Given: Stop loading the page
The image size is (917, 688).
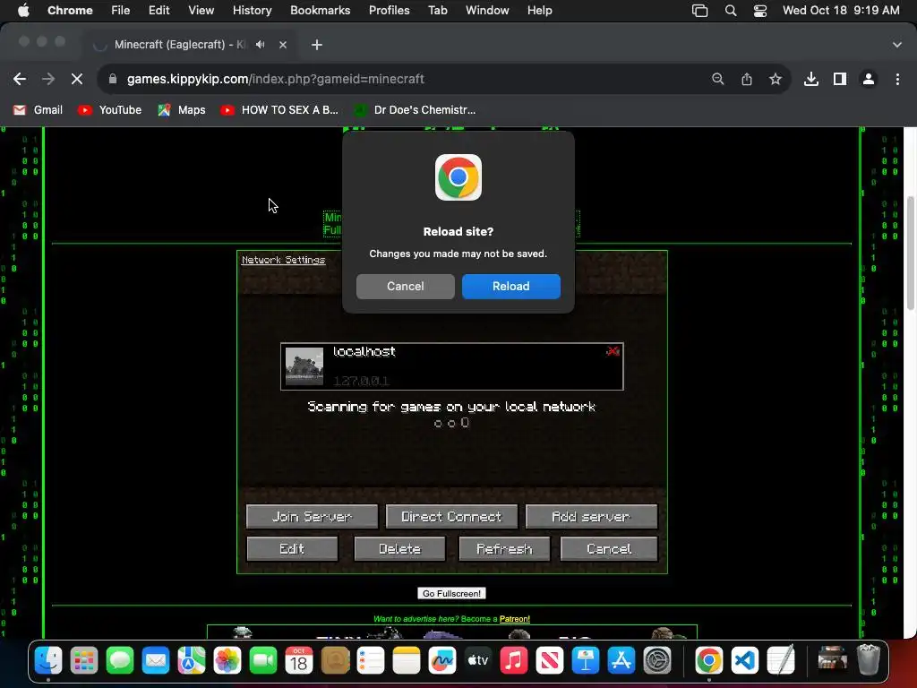Looking at the screenshot, I should [x=77, y=79].
